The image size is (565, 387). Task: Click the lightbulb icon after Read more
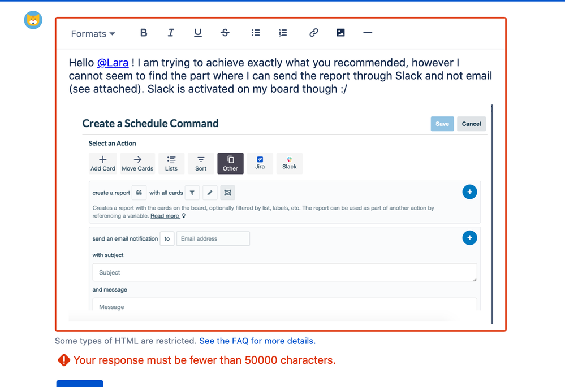(x=184, y=216)
